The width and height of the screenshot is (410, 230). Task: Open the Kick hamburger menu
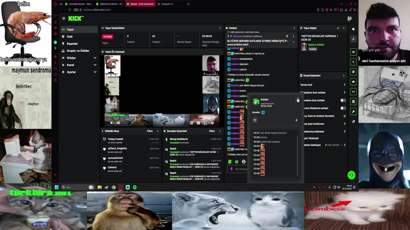[64, 19]
